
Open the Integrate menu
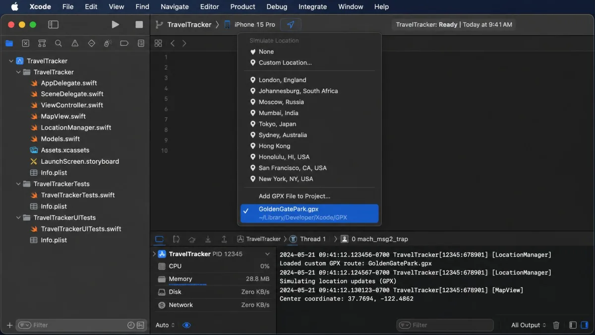[312, 6]
